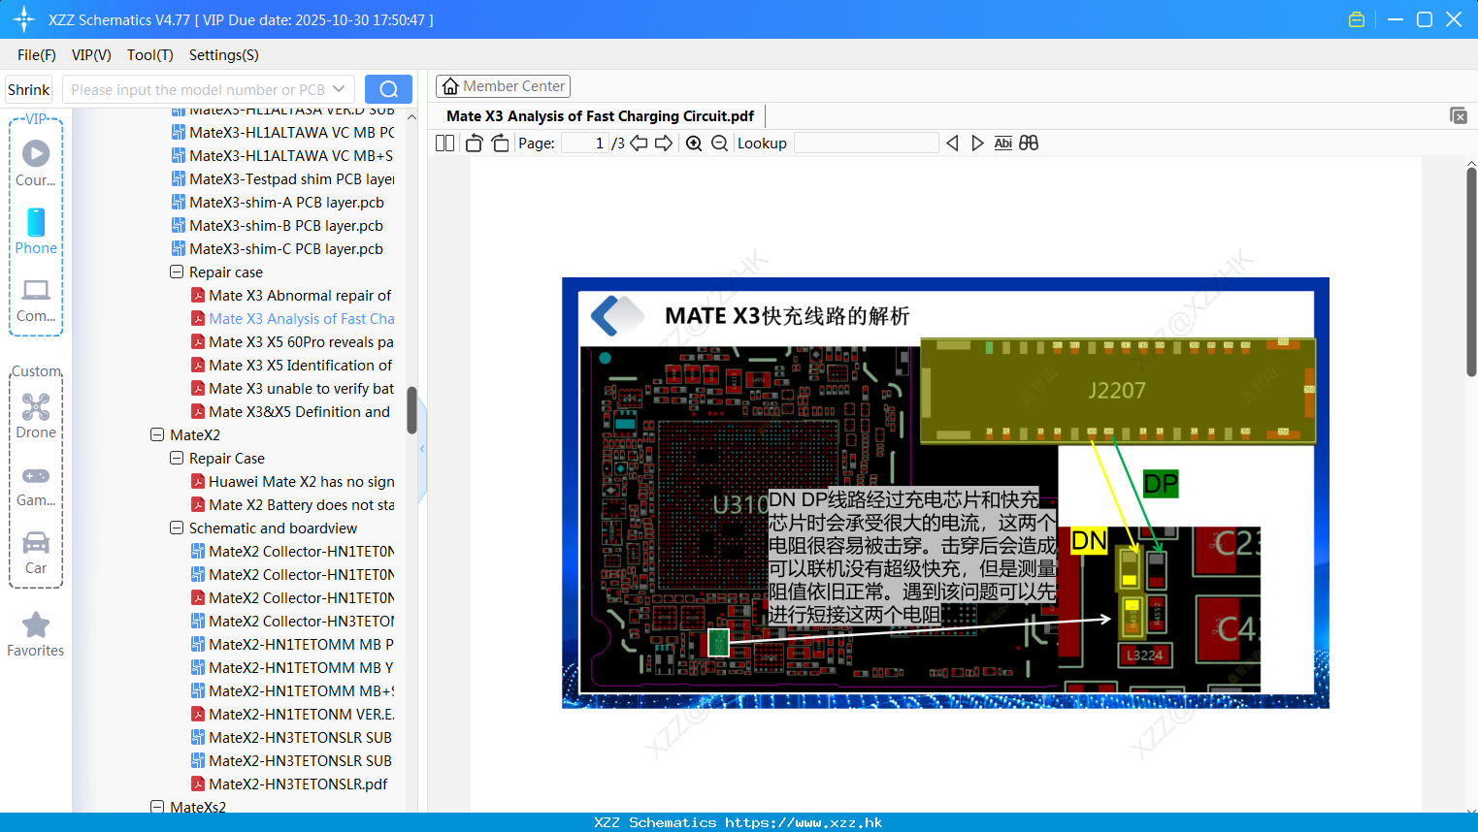Zoom in on the PDF
This screenshot has height=832, width=1478.
pos(694,143)
